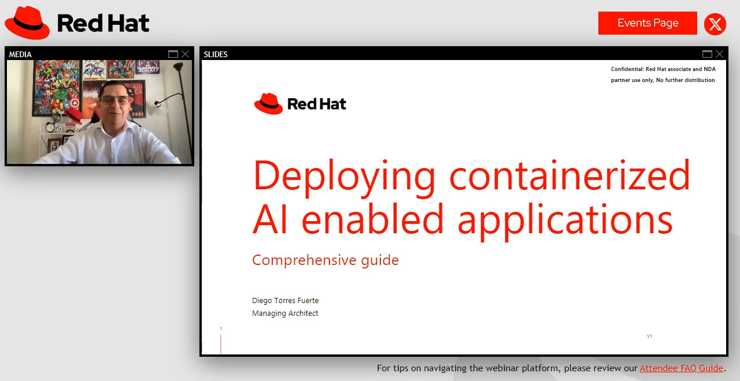Image resolution: width=740 pixels, height=381 pixels.
Task: Click the Red Hat fedora logo in header
Action: [x=27, y=23]
